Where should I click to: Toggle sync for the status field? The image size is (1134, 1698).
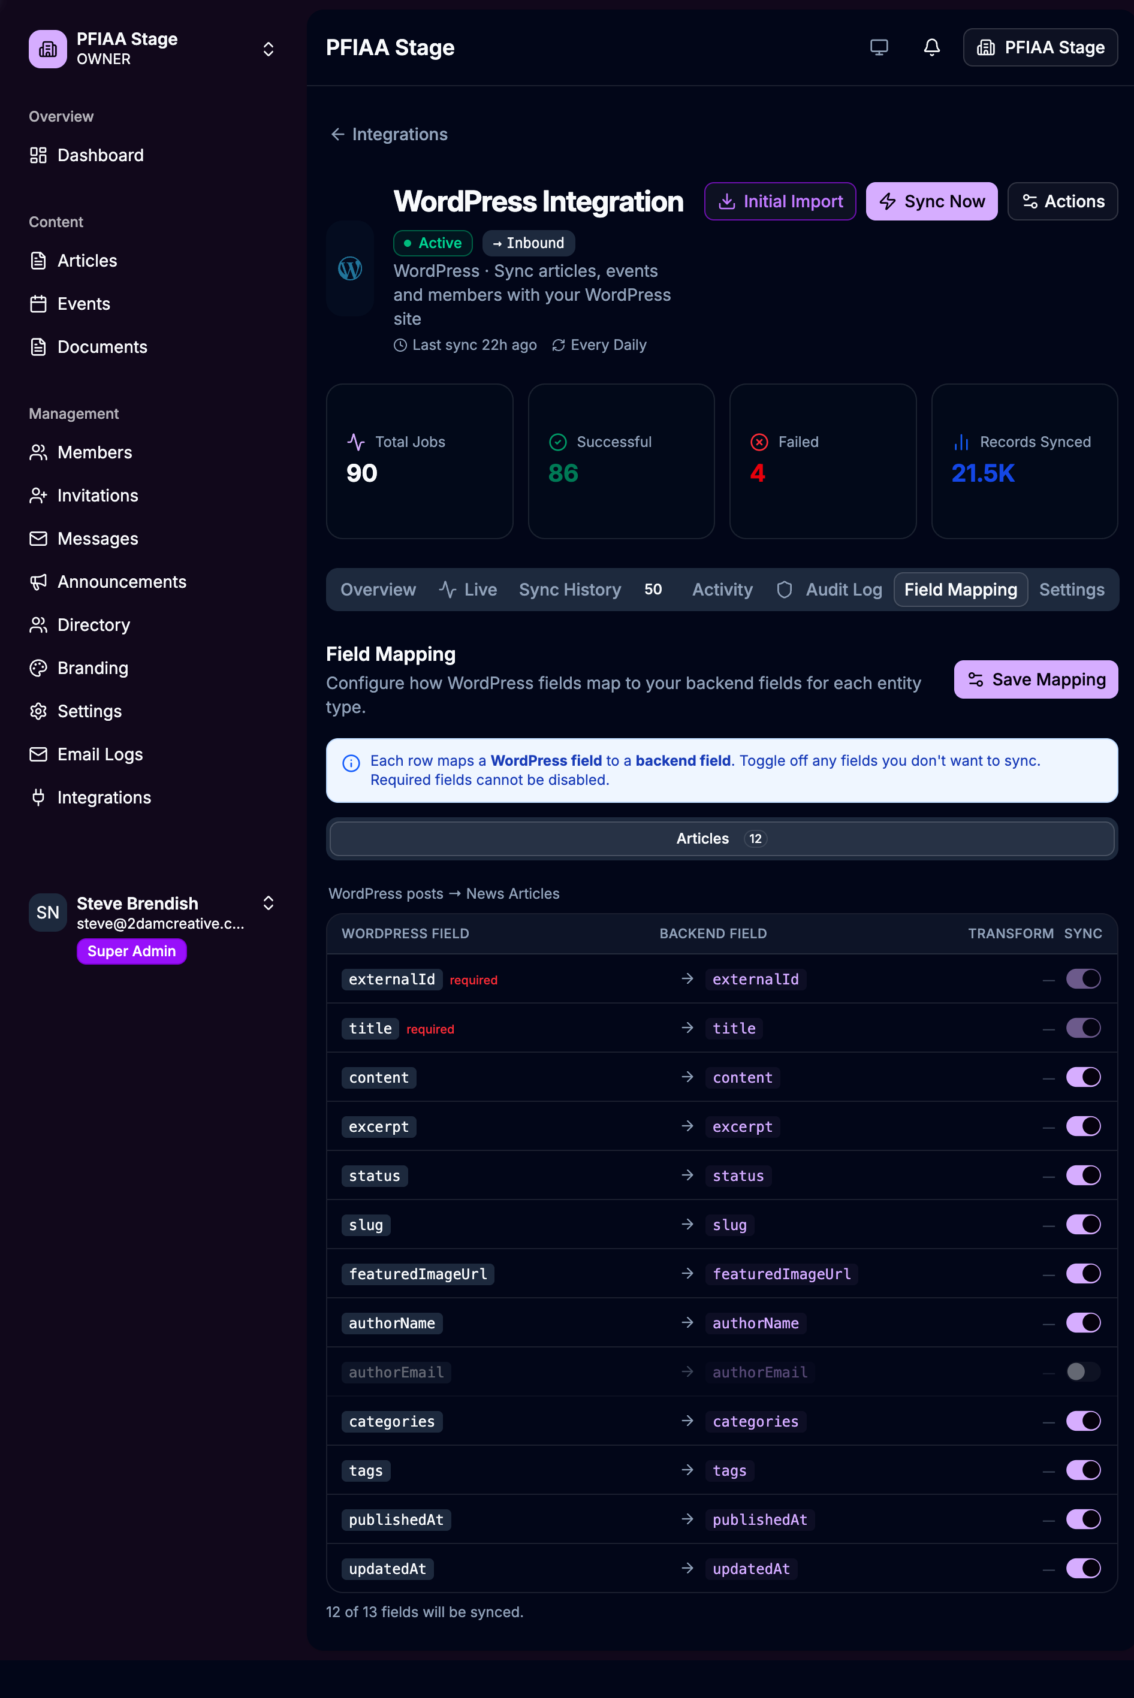tap(1082, 1176)
